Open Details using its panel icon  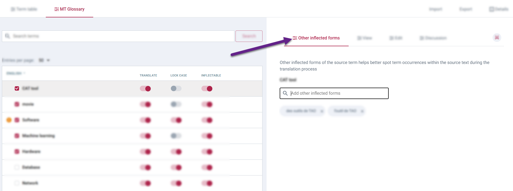tap(491, 9)
